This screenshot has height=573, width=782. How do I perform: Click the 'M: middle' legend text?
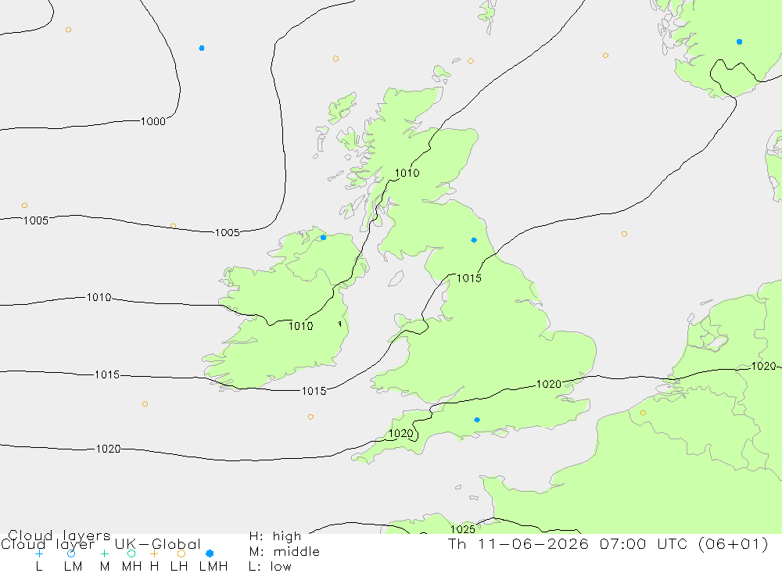tap(285, 552)
